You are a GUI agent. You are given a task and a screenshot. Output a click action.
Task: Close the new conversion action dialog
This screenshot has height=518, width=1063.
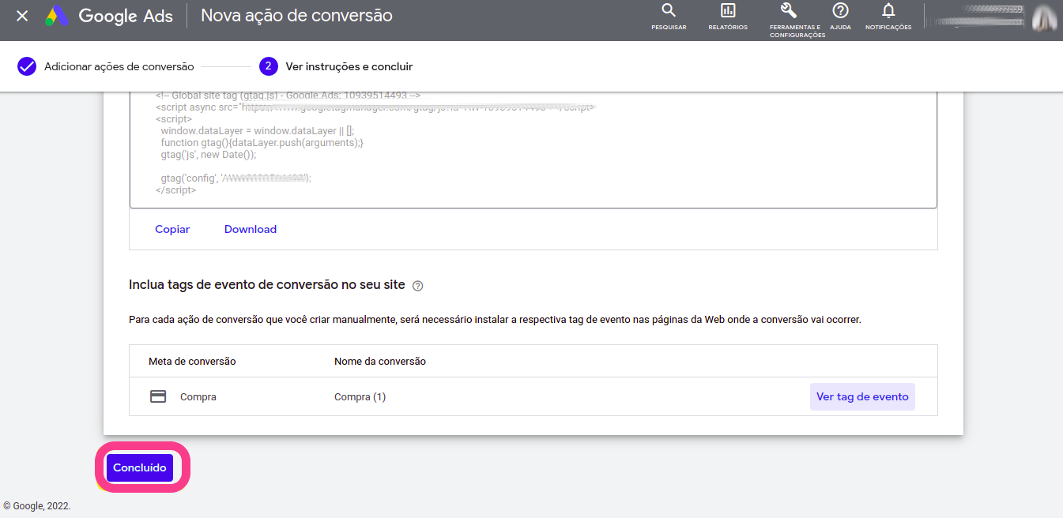coord(22,16)
